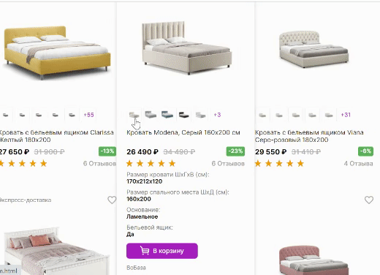Click the cart icon in В корзину button

tap(145, 251)
